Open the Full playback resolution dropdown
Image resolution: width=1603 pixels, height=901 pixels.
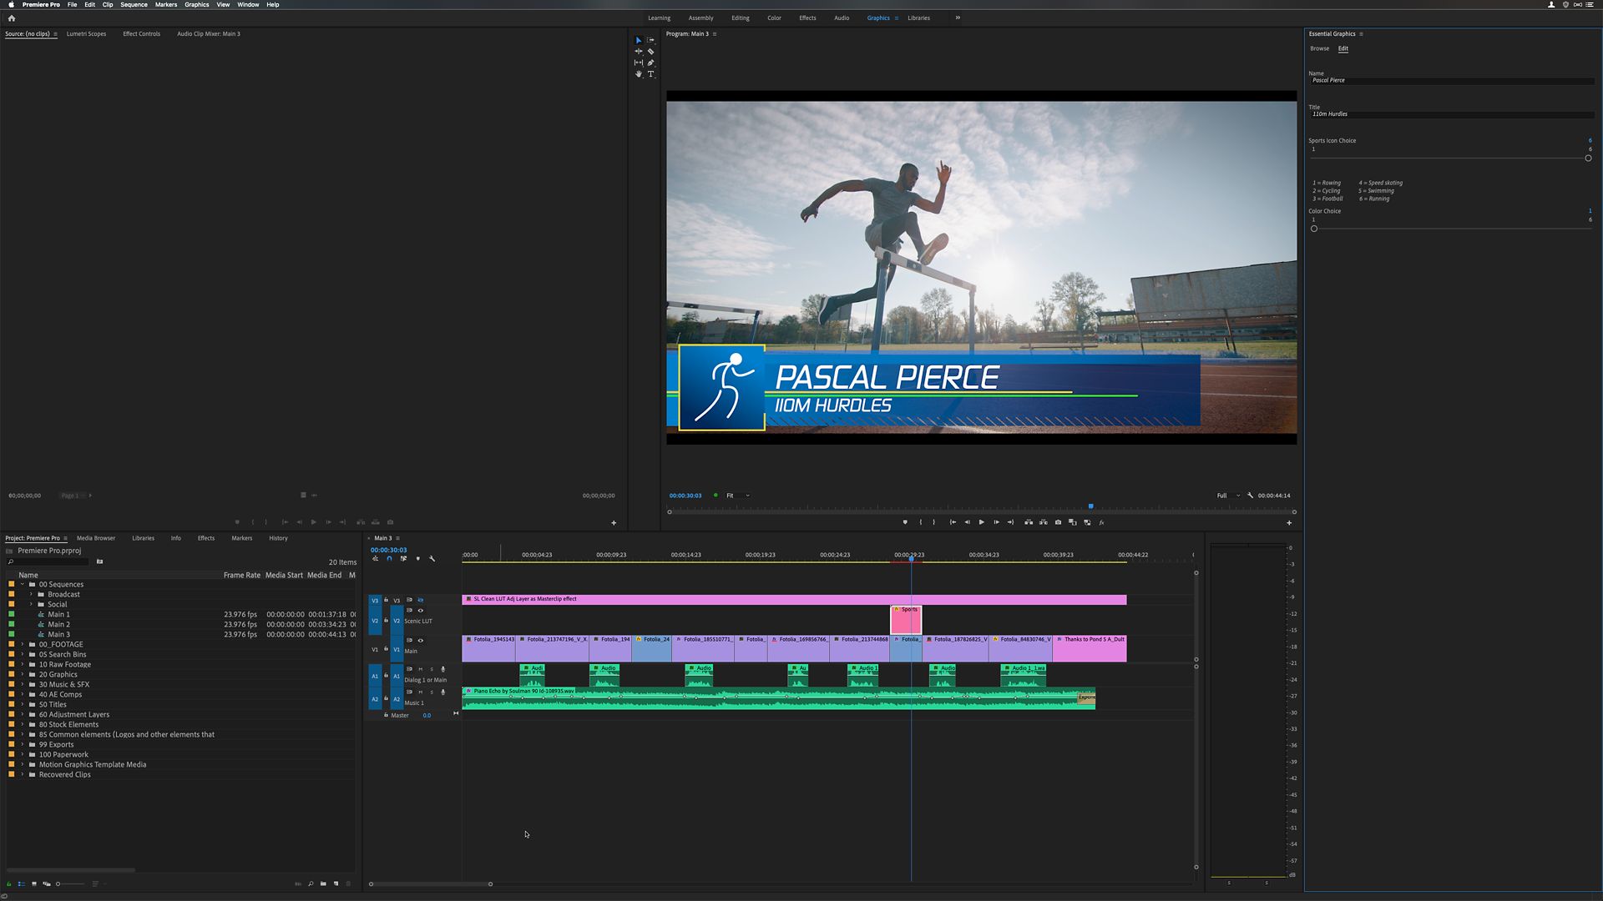(x=1226, y=496)
